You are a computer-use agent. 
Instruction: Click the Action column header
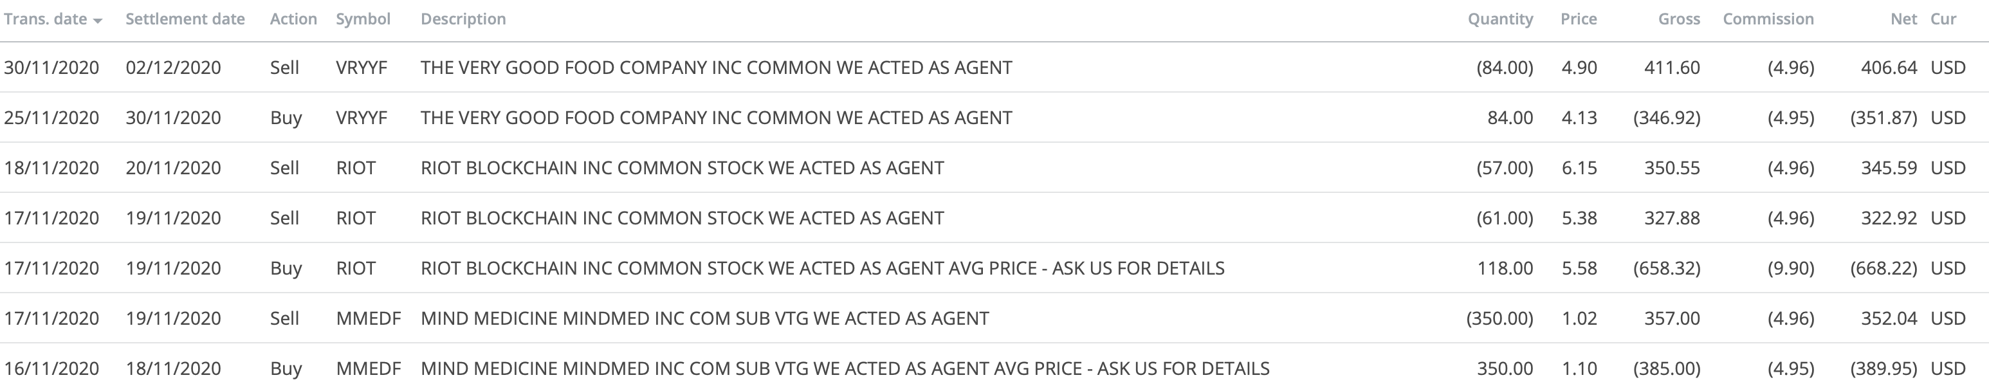pos(293,19)
